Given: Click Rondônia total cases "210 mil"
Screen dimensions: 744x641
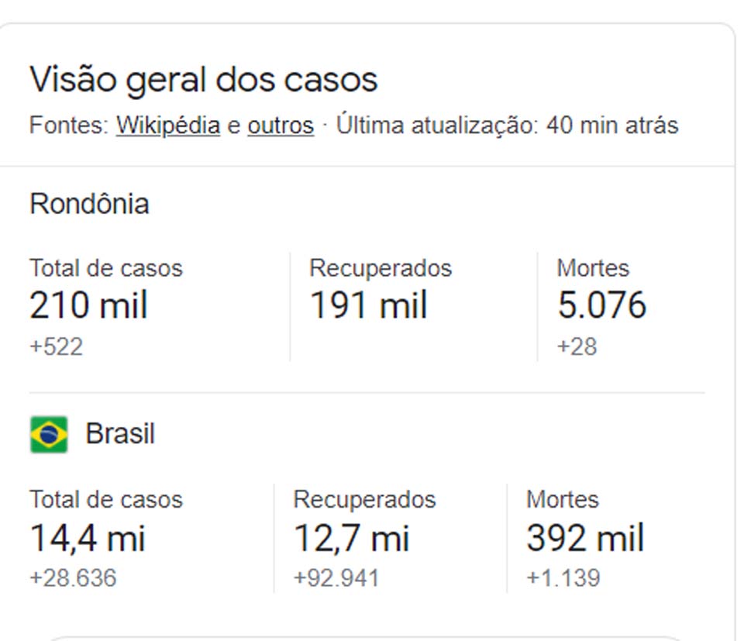Looking at the screenshot, I should (88, 305).
